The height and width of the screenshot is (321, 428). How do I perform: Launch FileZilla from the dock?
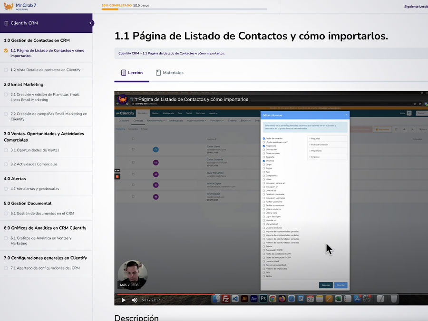coord(225,300)
